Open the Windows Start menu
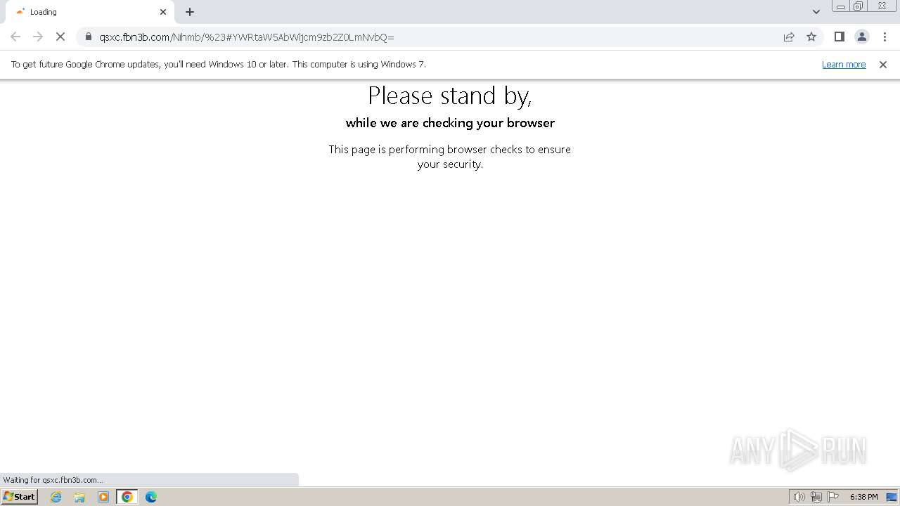Image resolution: width=900 pixels, height=506 pixels. pos(19,497)
